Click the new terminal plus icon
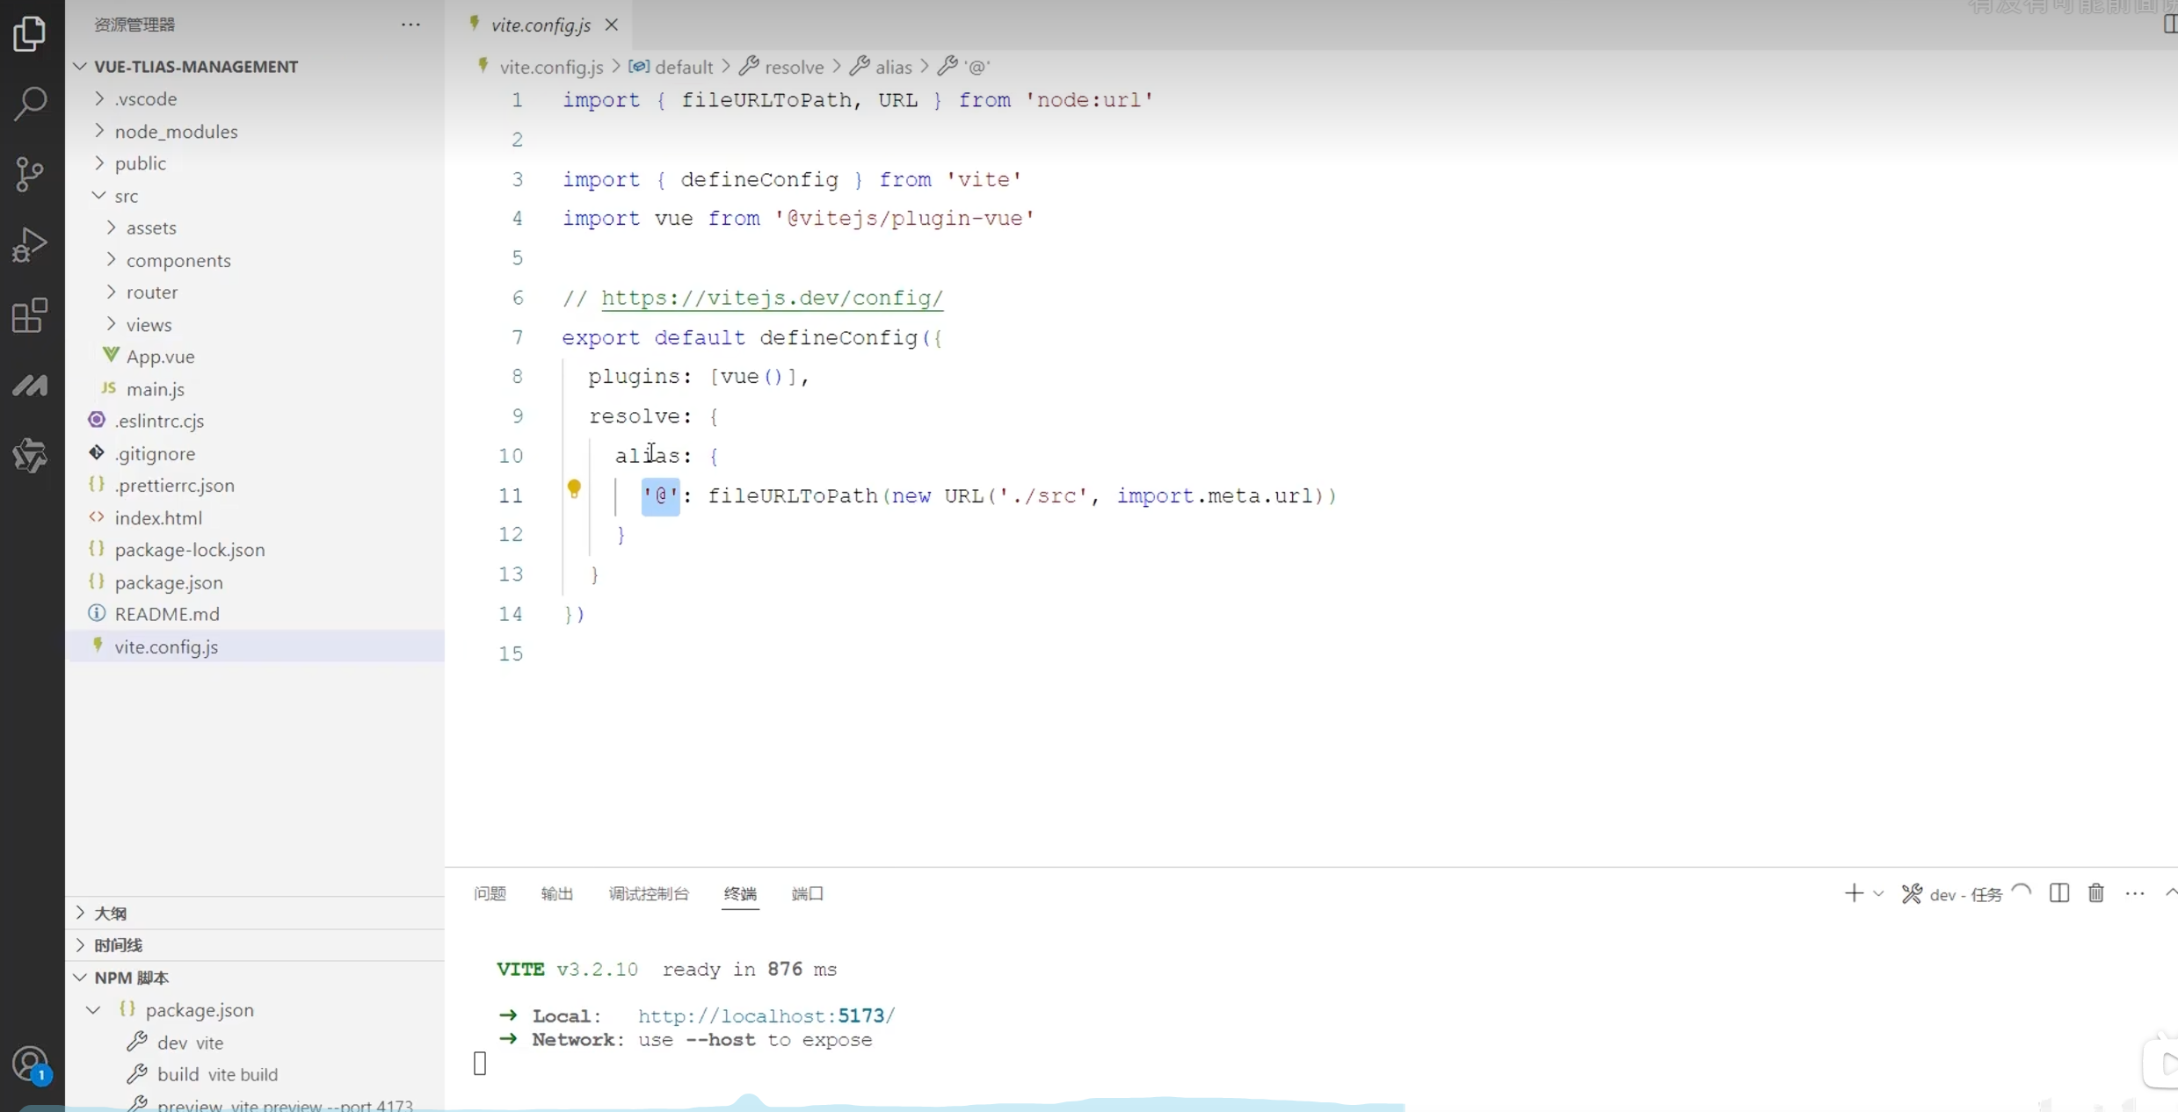This screenshot has height=1112, width=2178. point(1853,893)
